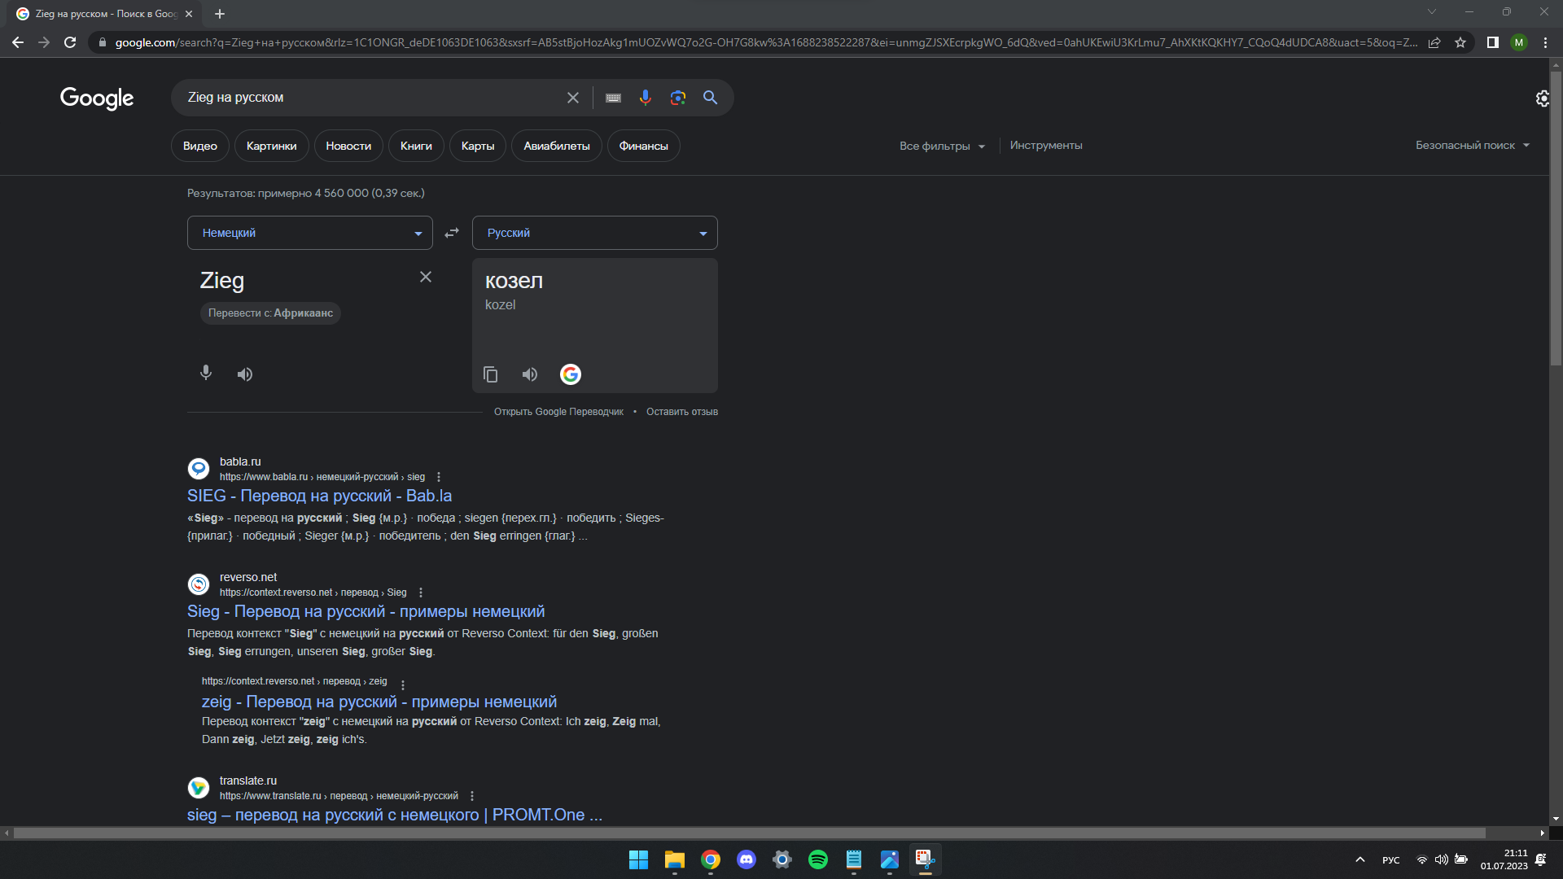Share this page icon in address bar

pos(1434,42)
